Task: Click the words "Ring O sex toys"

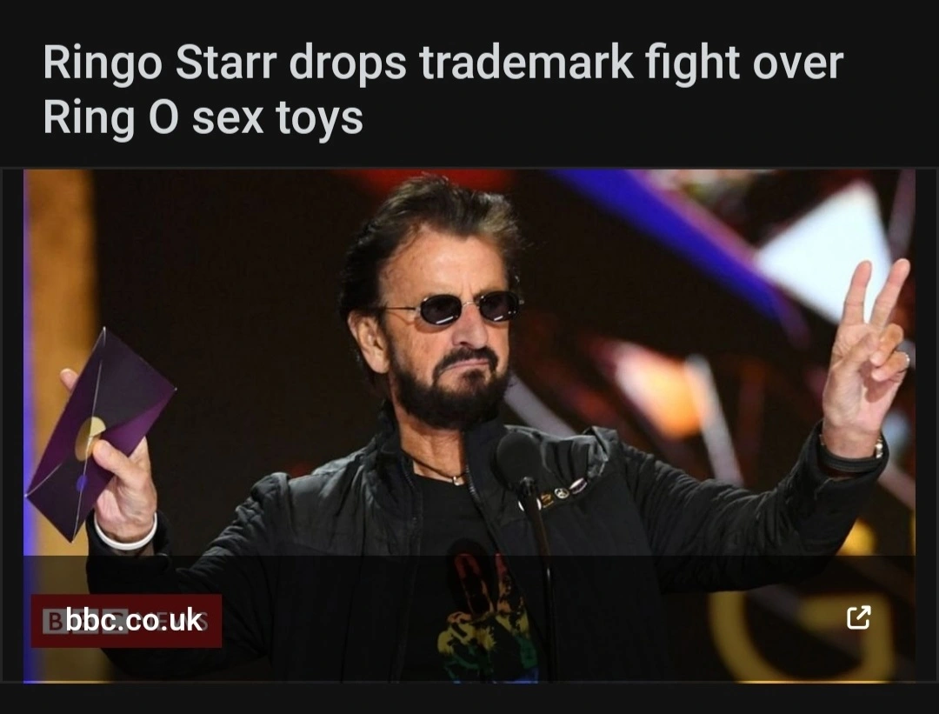Action: click(x=203, y=117)
